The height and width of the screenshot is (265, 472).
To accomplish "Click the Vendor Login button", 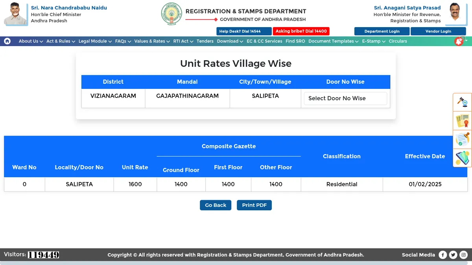I will [x=438, y=31].
